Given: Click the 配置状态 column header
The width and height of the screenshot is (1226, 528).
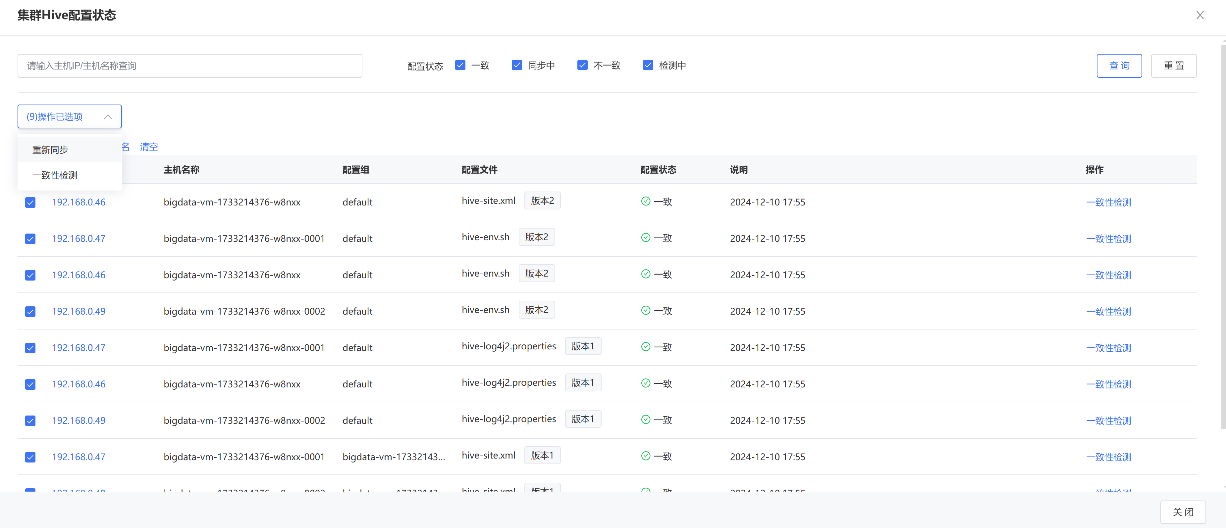Looking at the screenshot, I should pos(658,170).
